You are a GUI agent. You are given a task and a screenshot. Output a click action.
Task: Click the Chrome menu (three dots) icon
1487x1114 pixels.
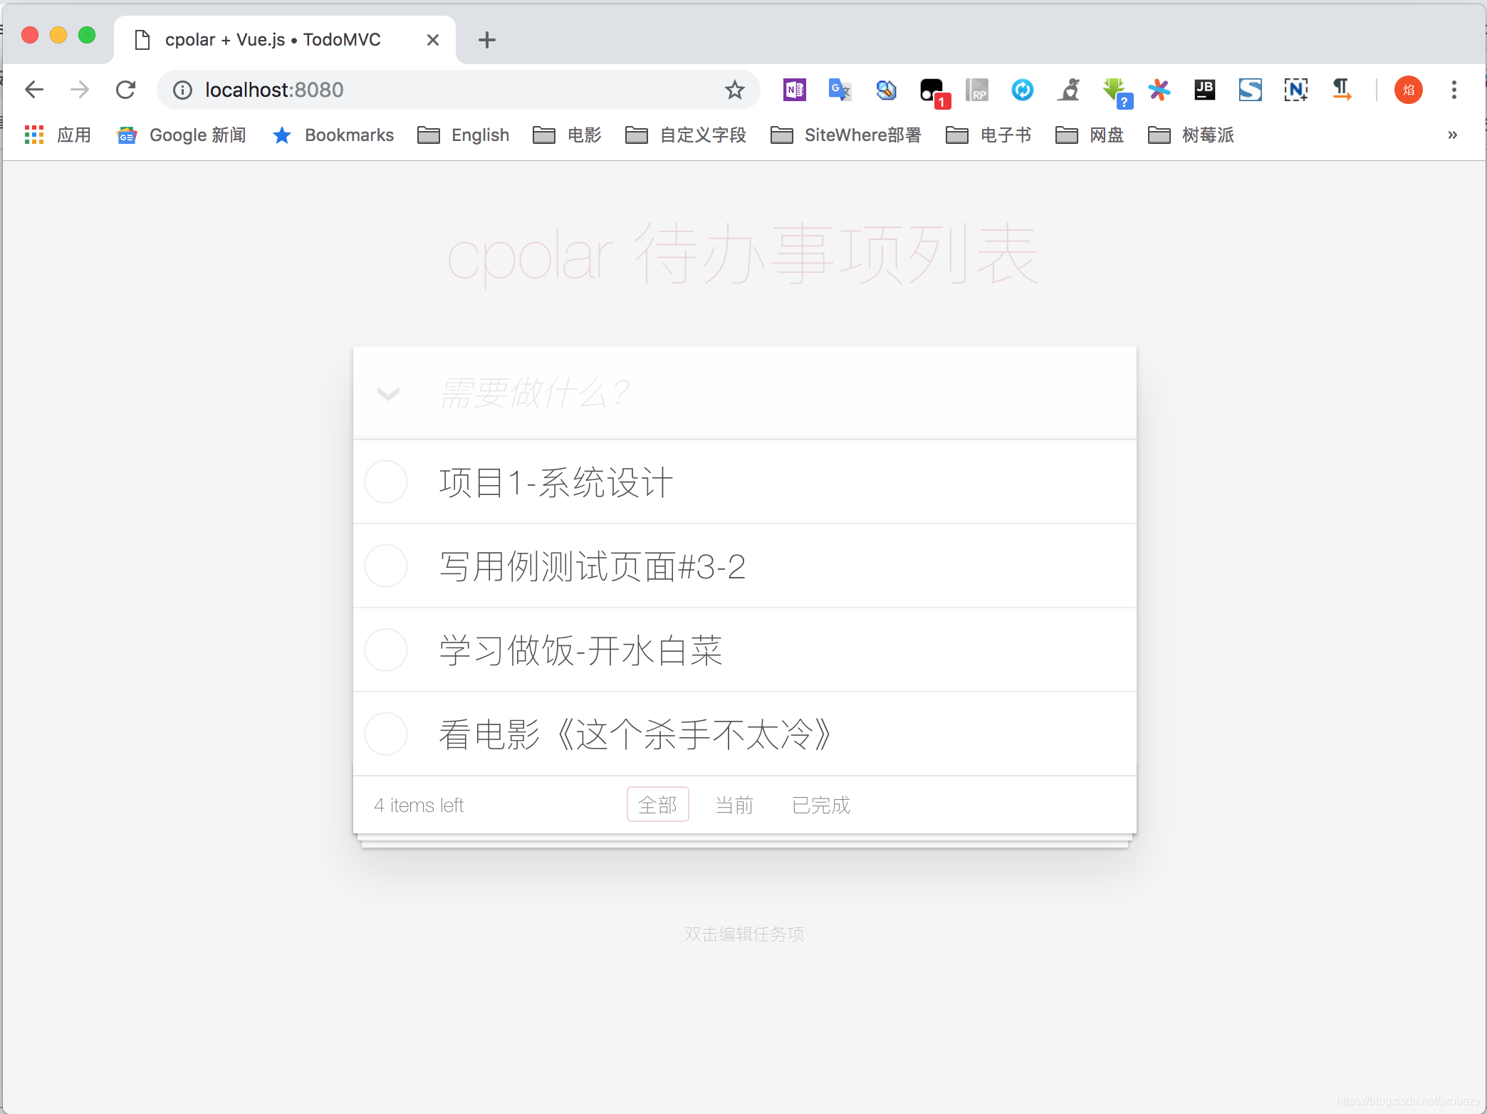1454,91
